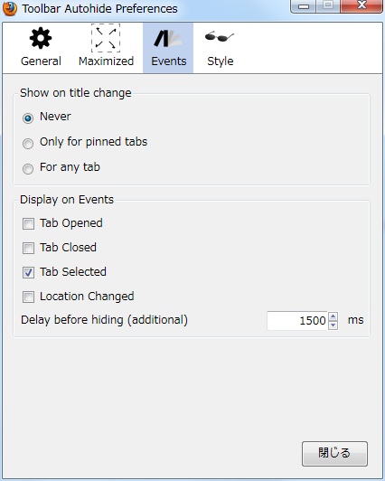Open the Style sunglasses icon pane
This screenshot has height=481, width=385.
pyautogui.click(x=220, y=36)
